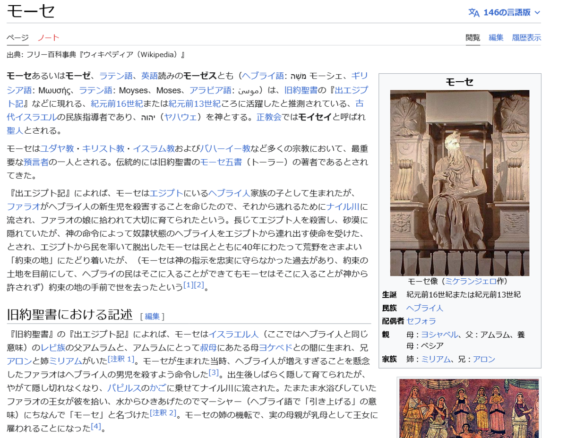Follow the キリスト教 link
This screenshot has height=438, width=567.
click(103, 148)
